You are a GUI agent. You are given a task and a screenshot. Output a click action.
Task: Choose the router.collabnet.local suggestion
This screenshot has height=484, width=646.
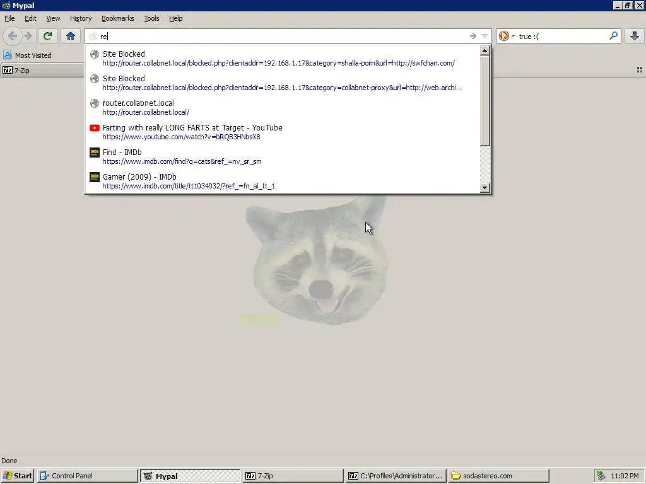pyautogui.click(x=283, y=107)
